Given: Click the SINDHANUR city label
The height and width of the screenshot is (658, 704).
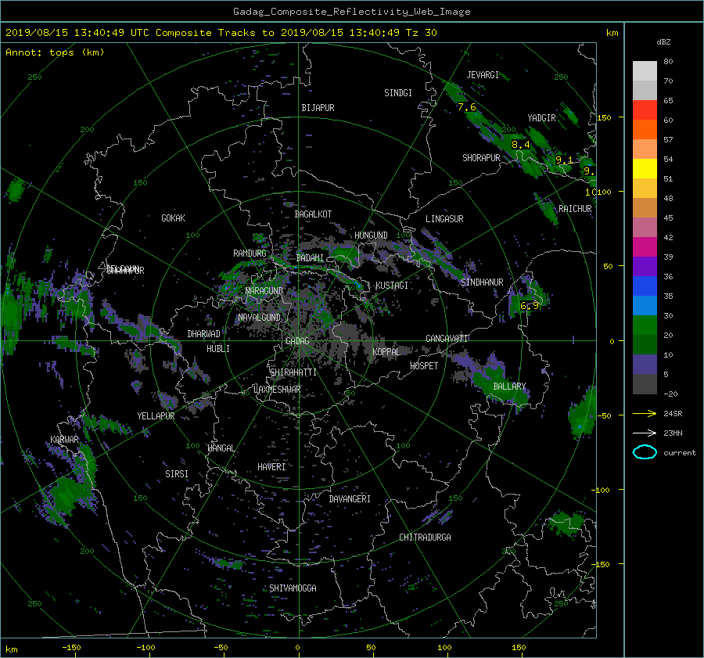Looking at the screenshot, I should (x=482, y=282).
